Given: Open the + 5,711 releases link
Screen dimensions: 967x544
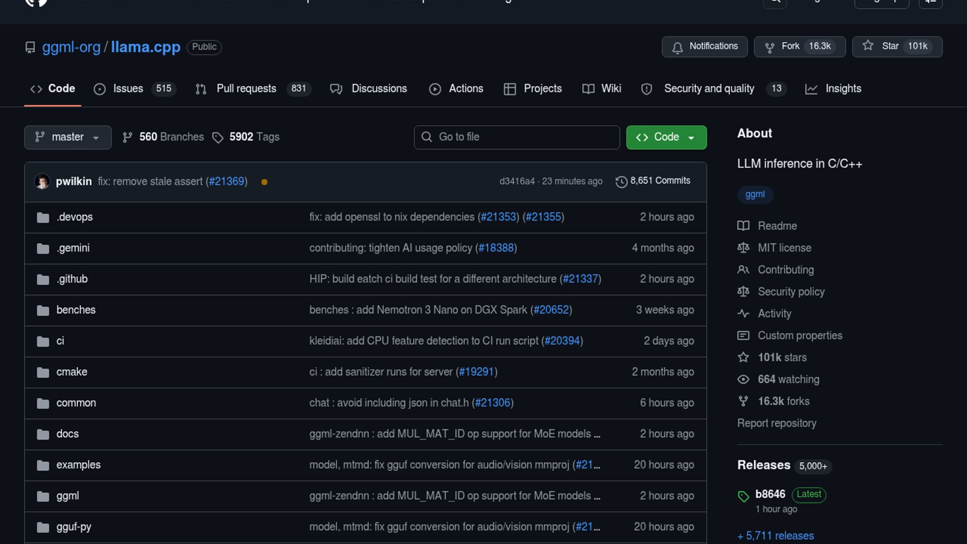Looking at the screenshot, I should point(776,535).
